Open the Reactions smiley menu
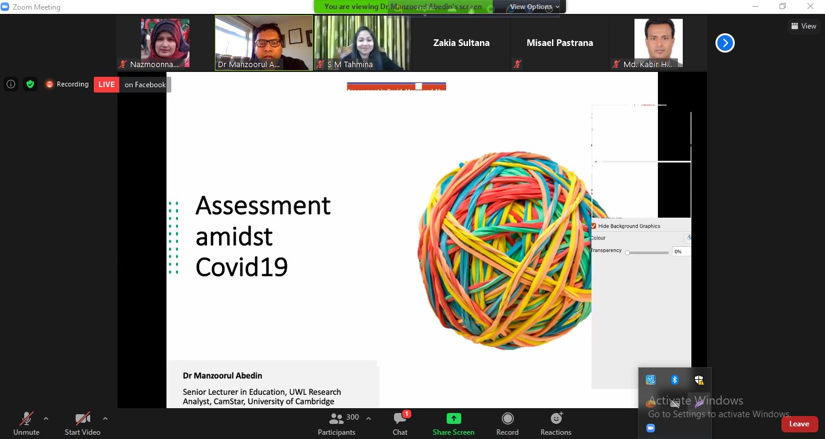The width and height of the screenshot is (825, 439). (556, 418)
